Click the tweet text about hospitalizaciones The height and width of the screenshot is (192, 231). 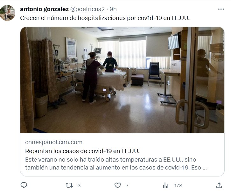[x=105, y=18]
